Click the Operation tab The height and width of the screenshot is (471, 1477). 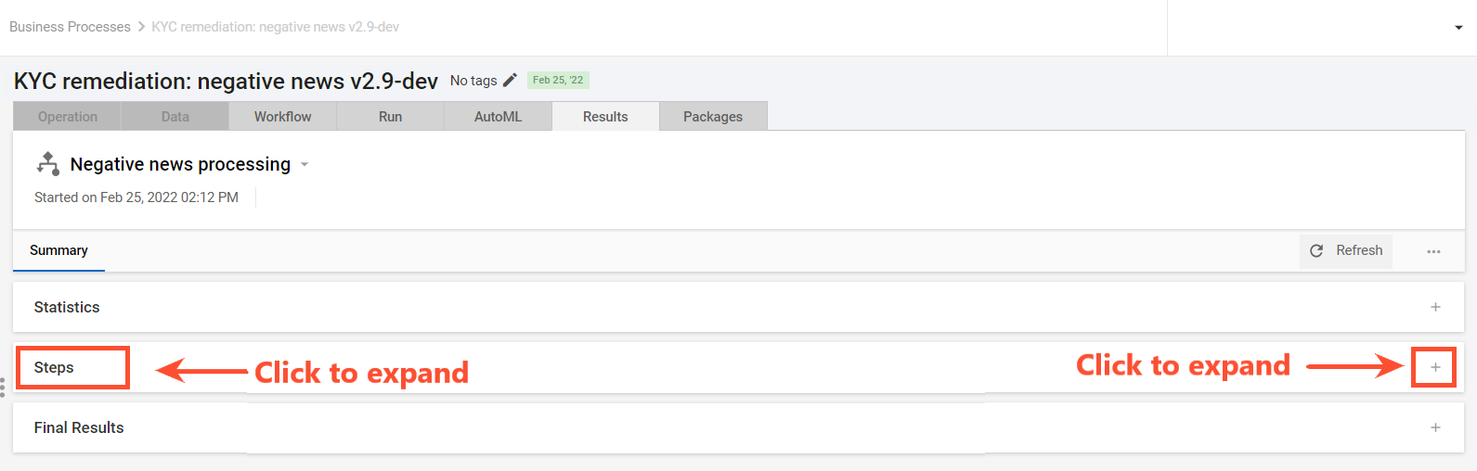click(x=68, y=116)
